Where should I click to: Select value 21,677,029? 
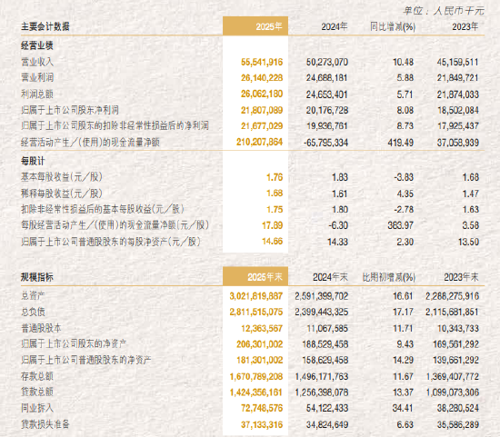click(262, 126)
